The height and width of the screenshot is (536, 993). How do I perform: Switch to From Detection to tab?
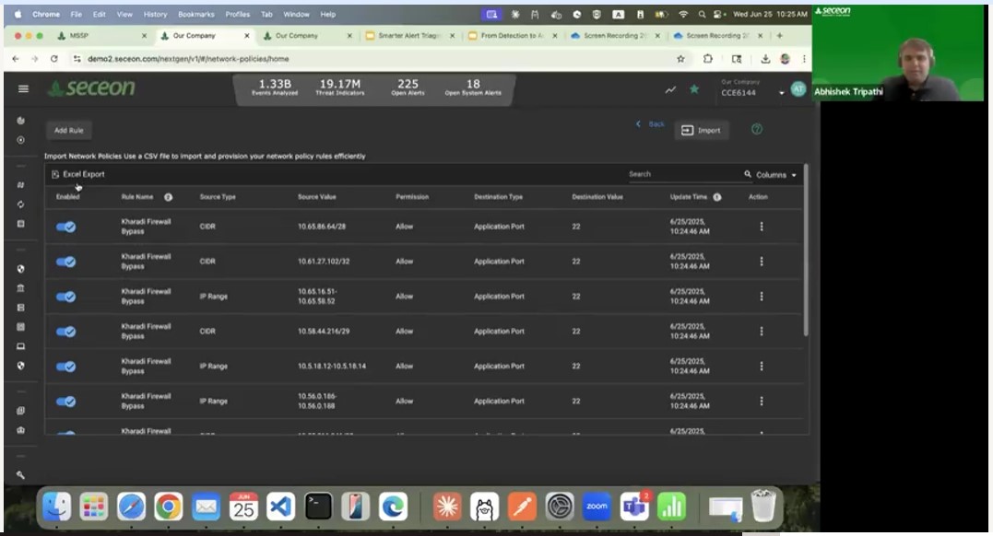pyautogui.click(x=513, y=36)
